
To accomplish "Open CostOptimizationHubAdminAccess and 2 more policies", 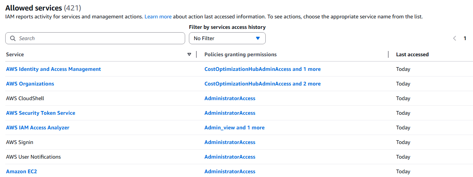I will point(262,84).
